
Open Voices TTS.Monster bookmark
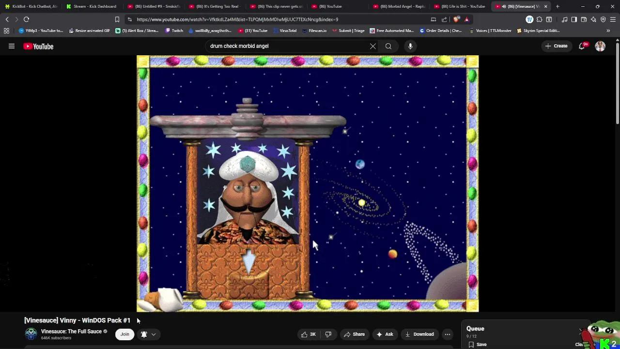[490, 31]
